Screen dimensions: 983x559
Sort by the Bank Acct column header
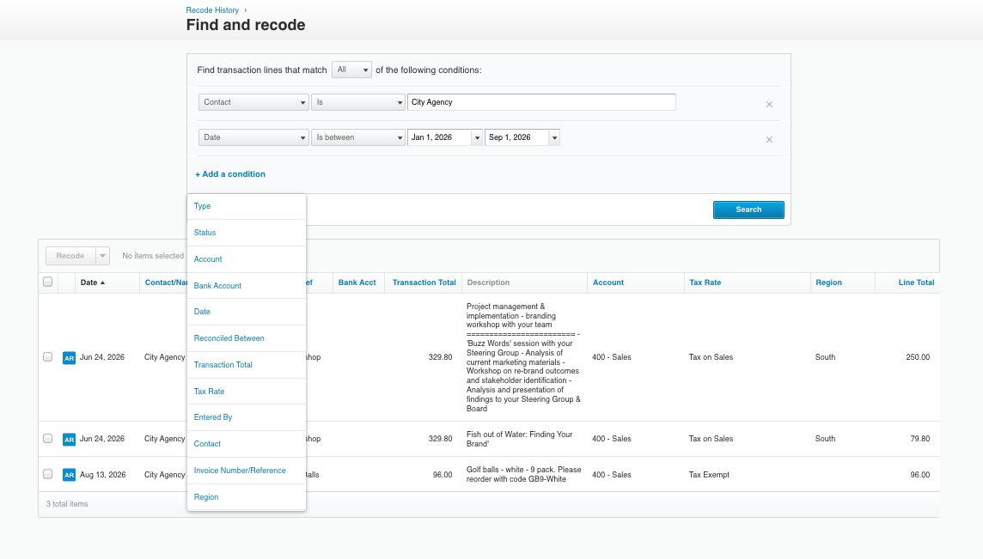pos(357,283)
